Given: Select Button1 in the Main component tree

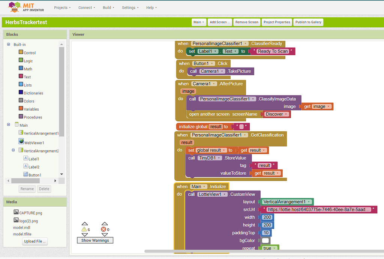Looking at the screenshot, I should (x=34, y=175).
